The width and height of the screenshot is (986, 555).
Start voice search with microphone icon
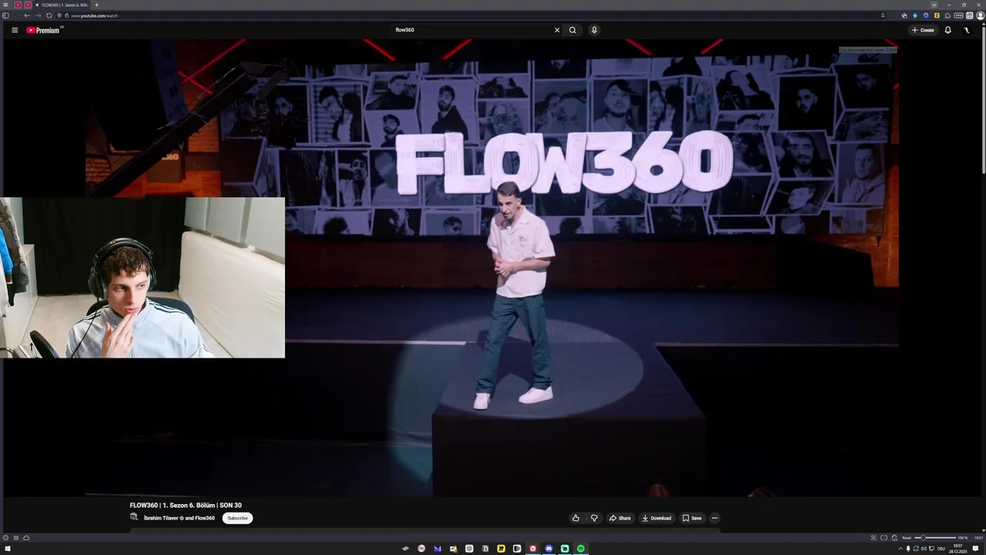click(594, 30)
